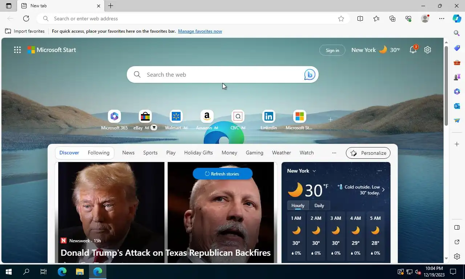Viewport: 465px width, 279px height.
Task: Open the Weather category
Action: [x=282, y=153]
